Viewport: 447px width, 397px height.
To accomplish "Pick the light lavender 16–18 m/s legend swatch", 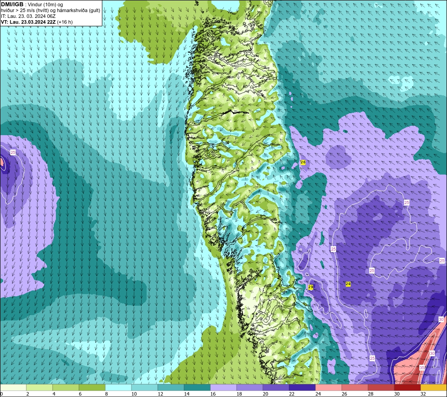I will pyautogui.click(x=223, y=387).
